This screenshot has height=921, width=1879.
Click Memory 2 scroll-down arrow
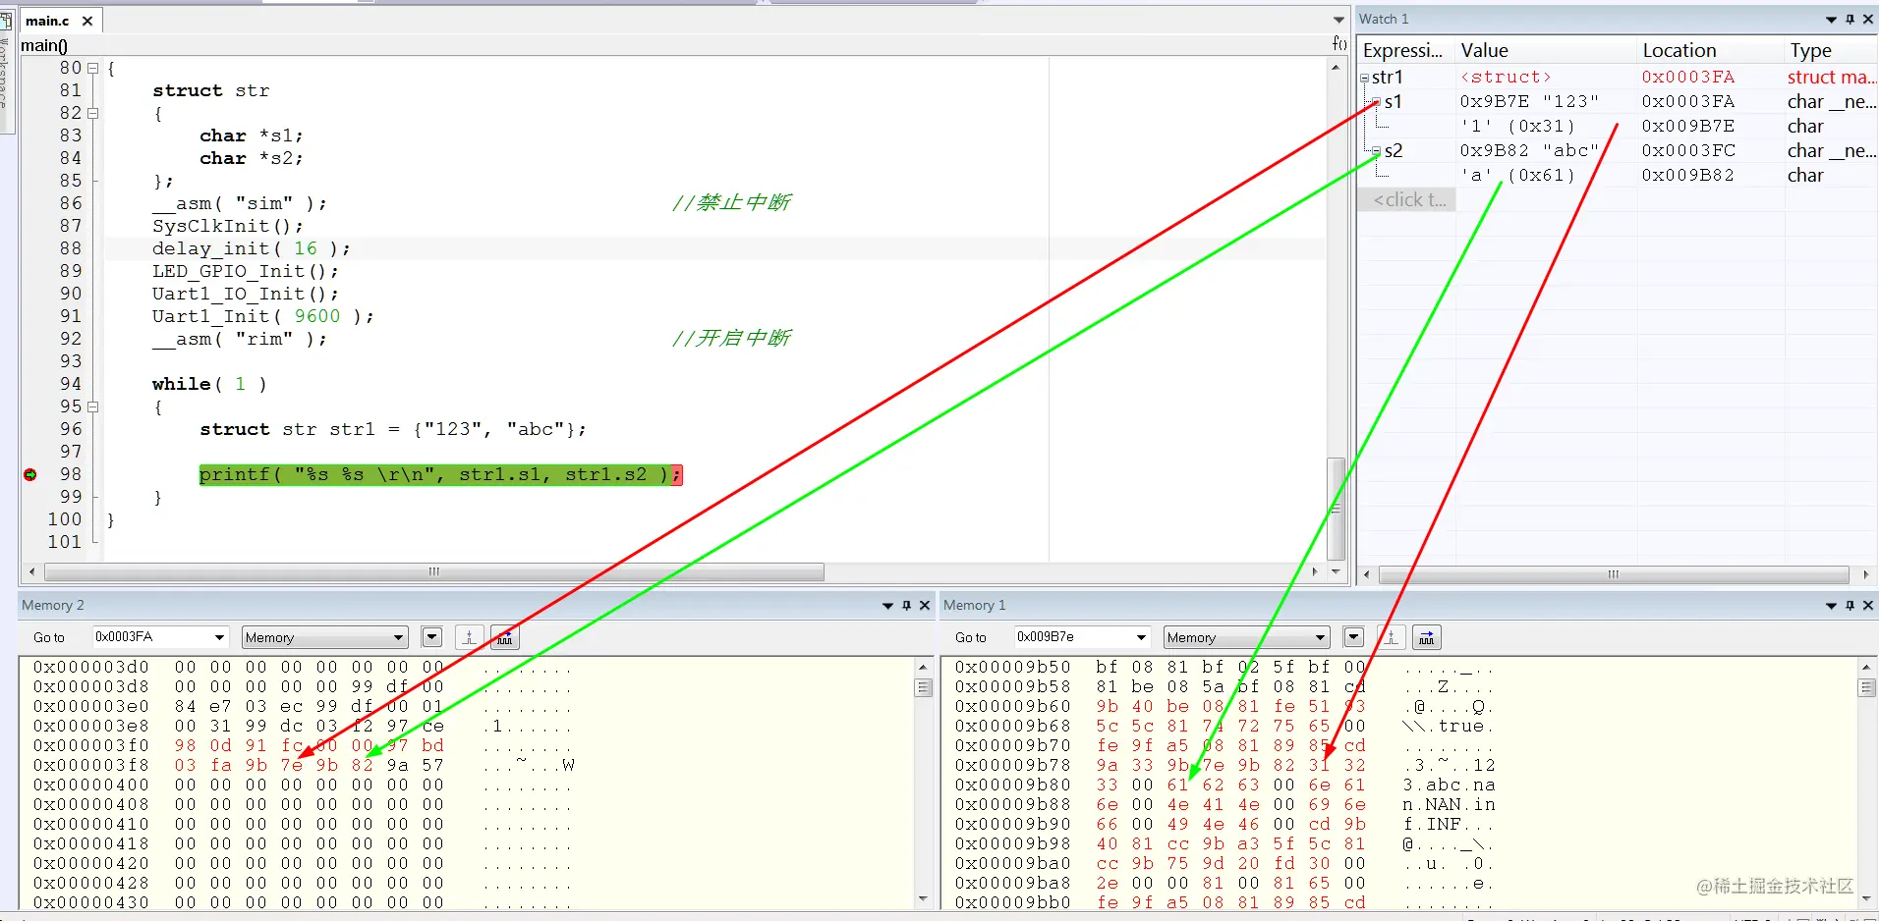pyautogui.click(x=923, y=898)
